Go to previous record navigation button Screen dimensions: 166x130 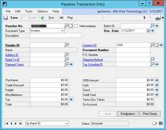click(11, 123)
